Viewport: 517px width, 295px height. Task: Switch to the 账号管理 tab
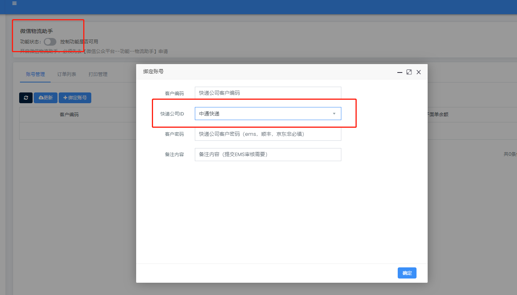[x=35, y=74]
